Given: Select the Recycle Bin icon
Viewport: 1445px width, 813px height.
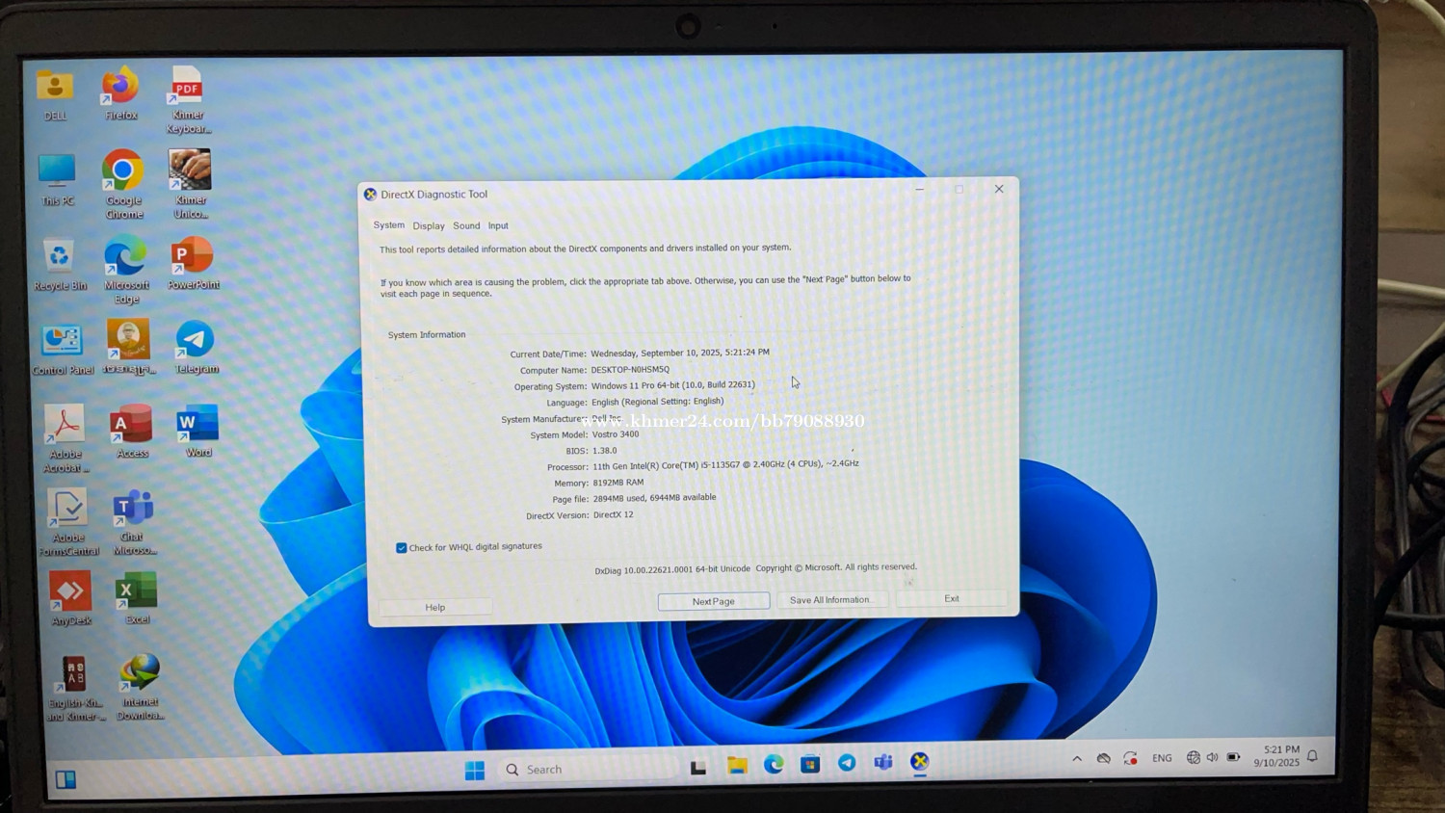Looking at the screenshot, I should click(60, 264).
